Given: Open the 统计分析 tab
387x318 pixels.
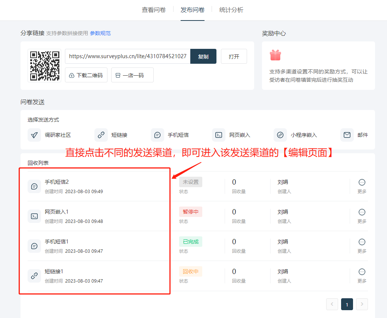Looking at the screenshot, I should [231, 10].
